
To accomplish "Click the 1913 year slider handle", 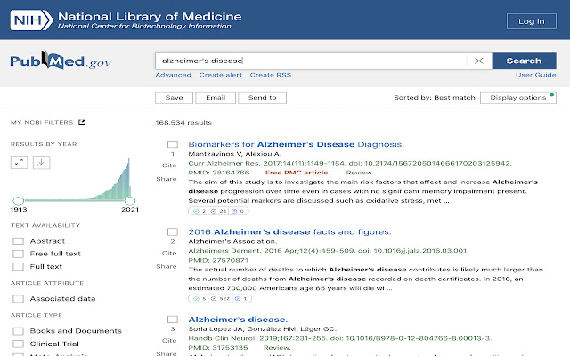I will 18,201.
